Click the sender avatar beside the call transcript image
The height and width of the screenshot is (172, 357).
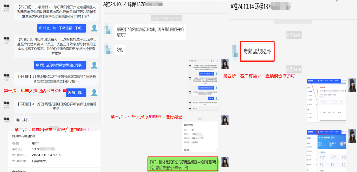[225, 64]
